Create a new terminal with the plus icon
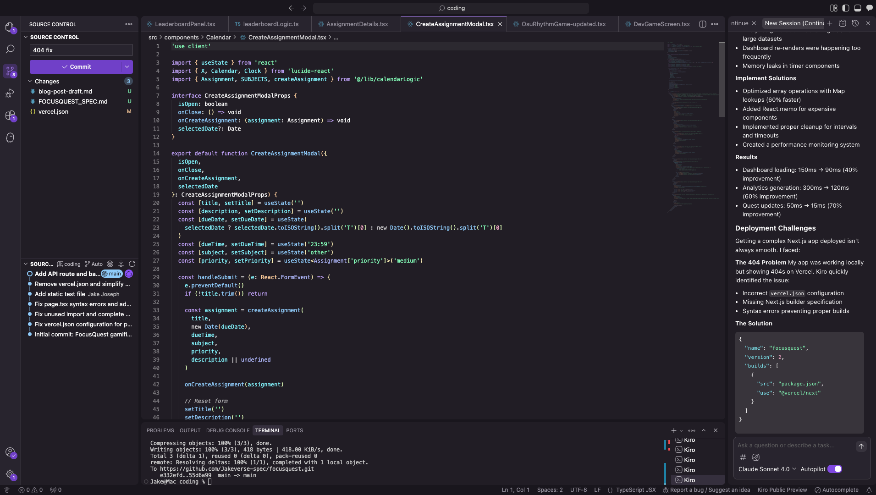This screenshot has width=876, height=495. click(673, 430)
